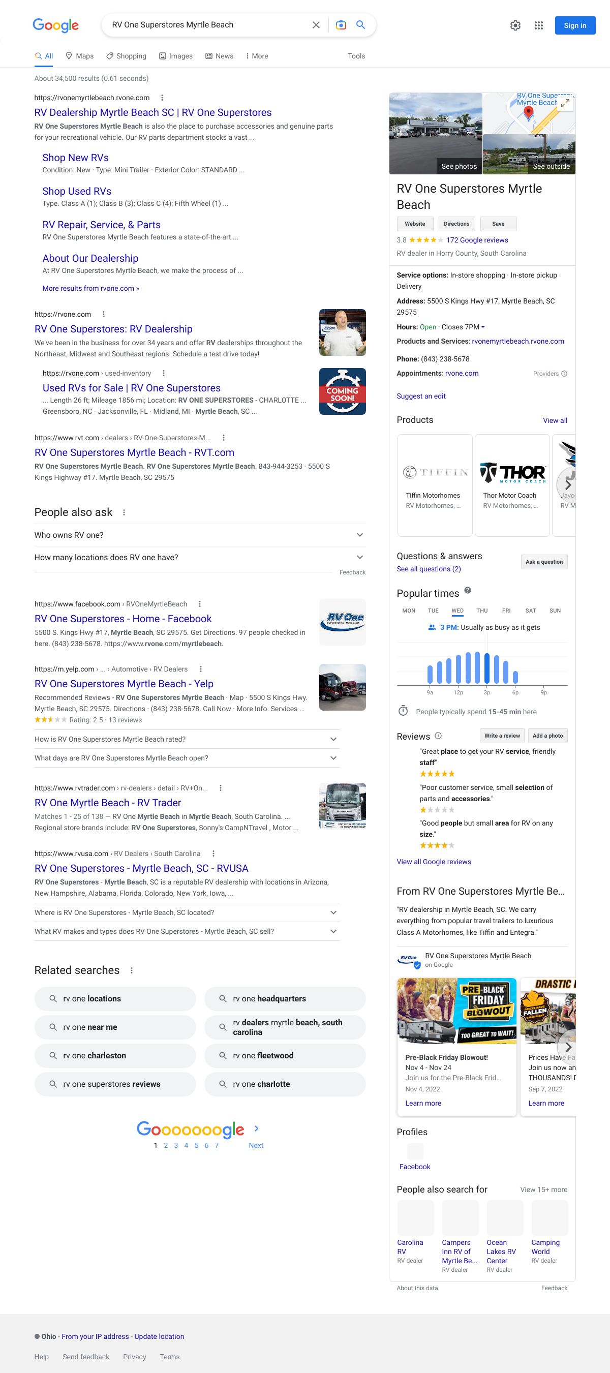This screenshot has width=610, height=1373.
Task: Expand the 'Who owns RV one?' question
Action: click(360, 535)
